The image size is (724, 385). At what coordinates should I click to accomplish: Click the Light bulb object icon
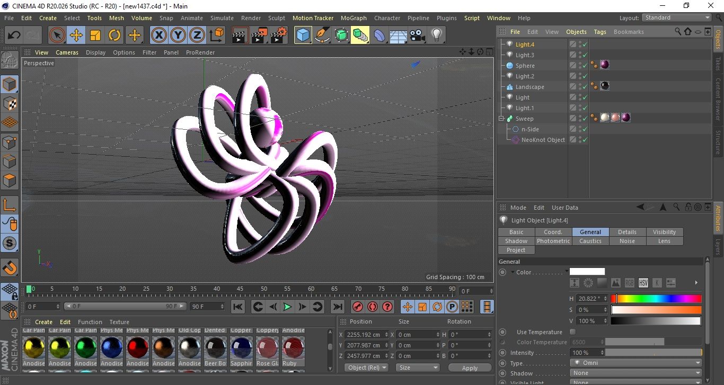(436, 35)
